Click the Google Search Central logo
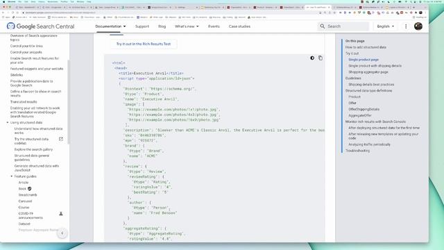 (x=40, y=26)
